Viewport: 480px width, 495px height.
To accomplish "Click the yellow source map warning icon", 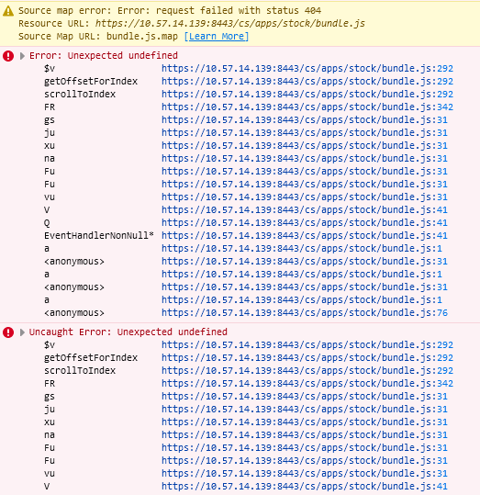I will (8, 11).
